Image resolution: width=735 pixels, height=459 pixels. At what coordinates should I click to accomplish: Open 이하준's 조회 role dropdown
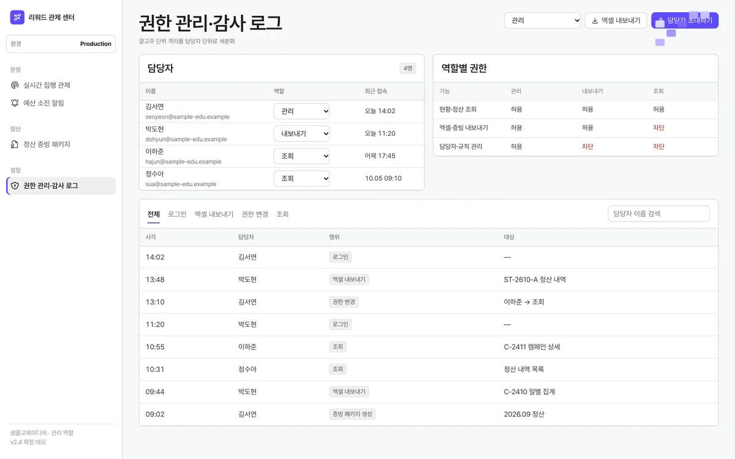pos(301,156)
